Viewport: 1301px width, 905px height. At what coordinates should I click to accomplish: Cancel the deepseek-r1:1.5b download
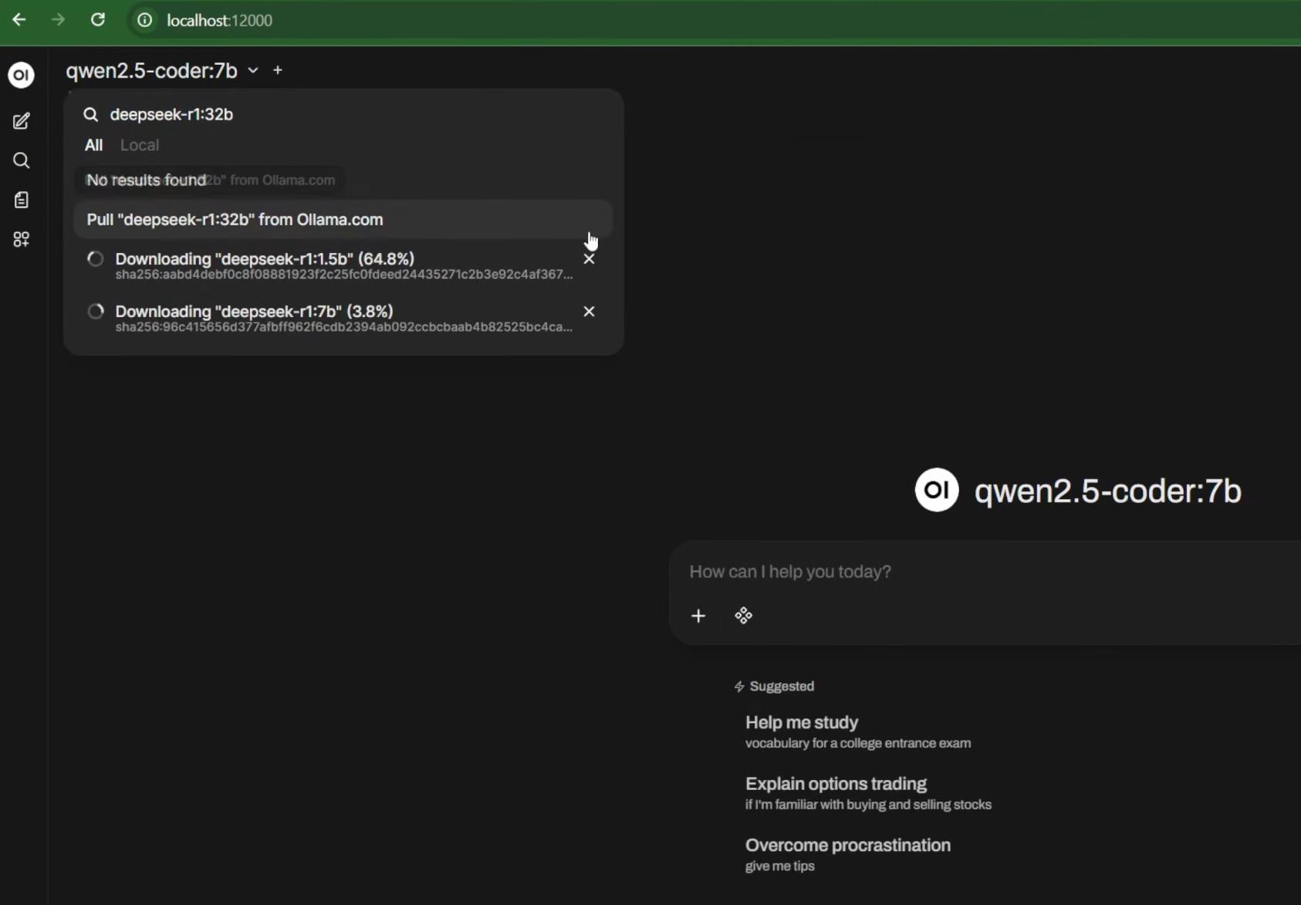pos(589,259)
